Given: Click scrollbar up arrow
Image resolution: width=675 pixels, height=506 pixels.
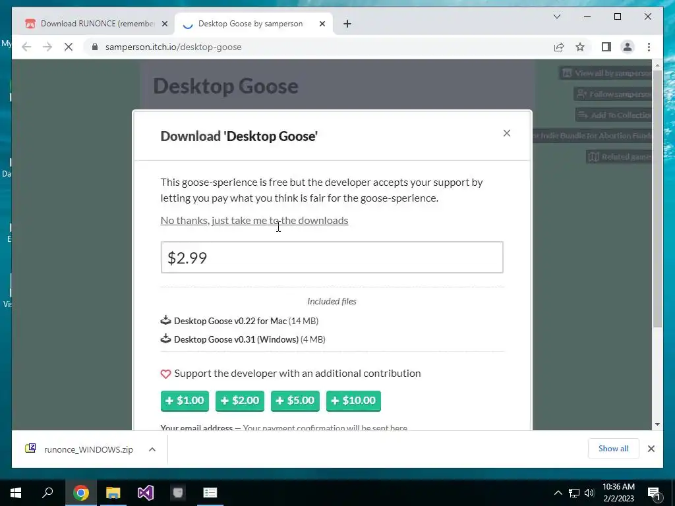Looking at the screenshot, I should [657, 65].
